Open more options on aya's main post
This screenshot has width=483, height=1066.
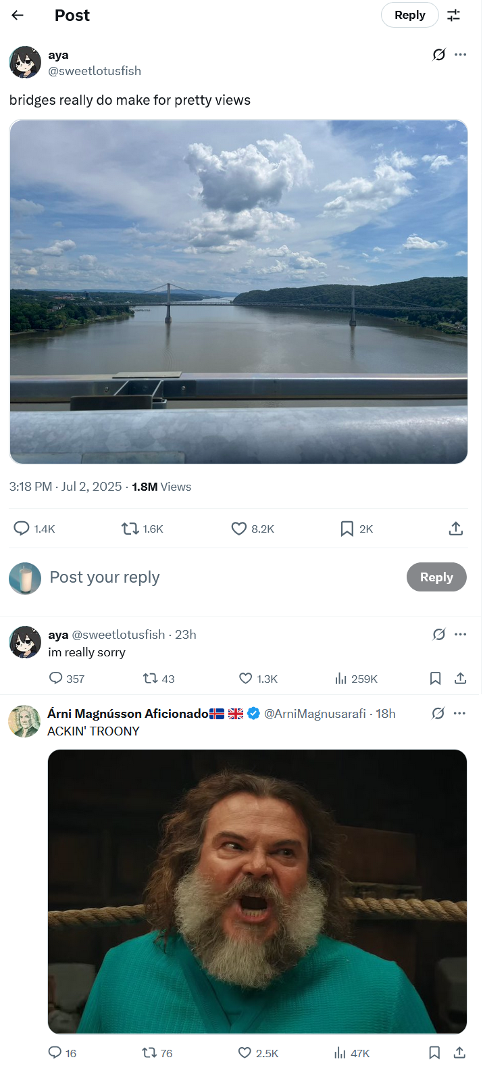click(x=461, y=55)
